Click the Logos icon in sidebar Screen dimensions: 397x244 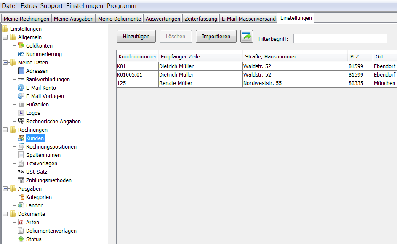(21, 113)
